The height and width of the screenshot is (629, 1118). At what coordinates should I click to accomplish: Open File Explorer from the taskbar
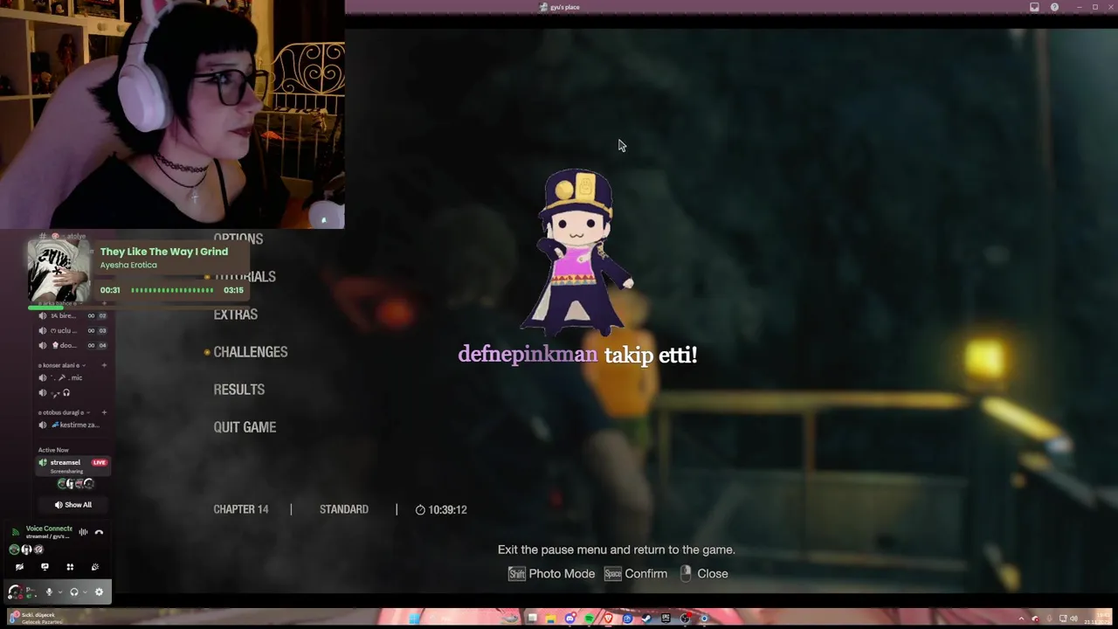point(550,619)
